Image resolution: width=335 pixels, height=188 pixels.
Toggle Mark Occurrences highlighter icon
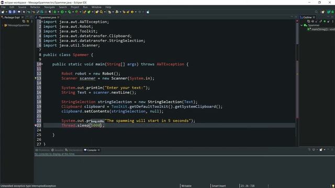click(x=38, y=12)
